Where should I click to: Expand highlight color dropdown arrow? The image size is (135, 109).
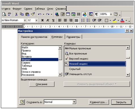coord(118,20)
